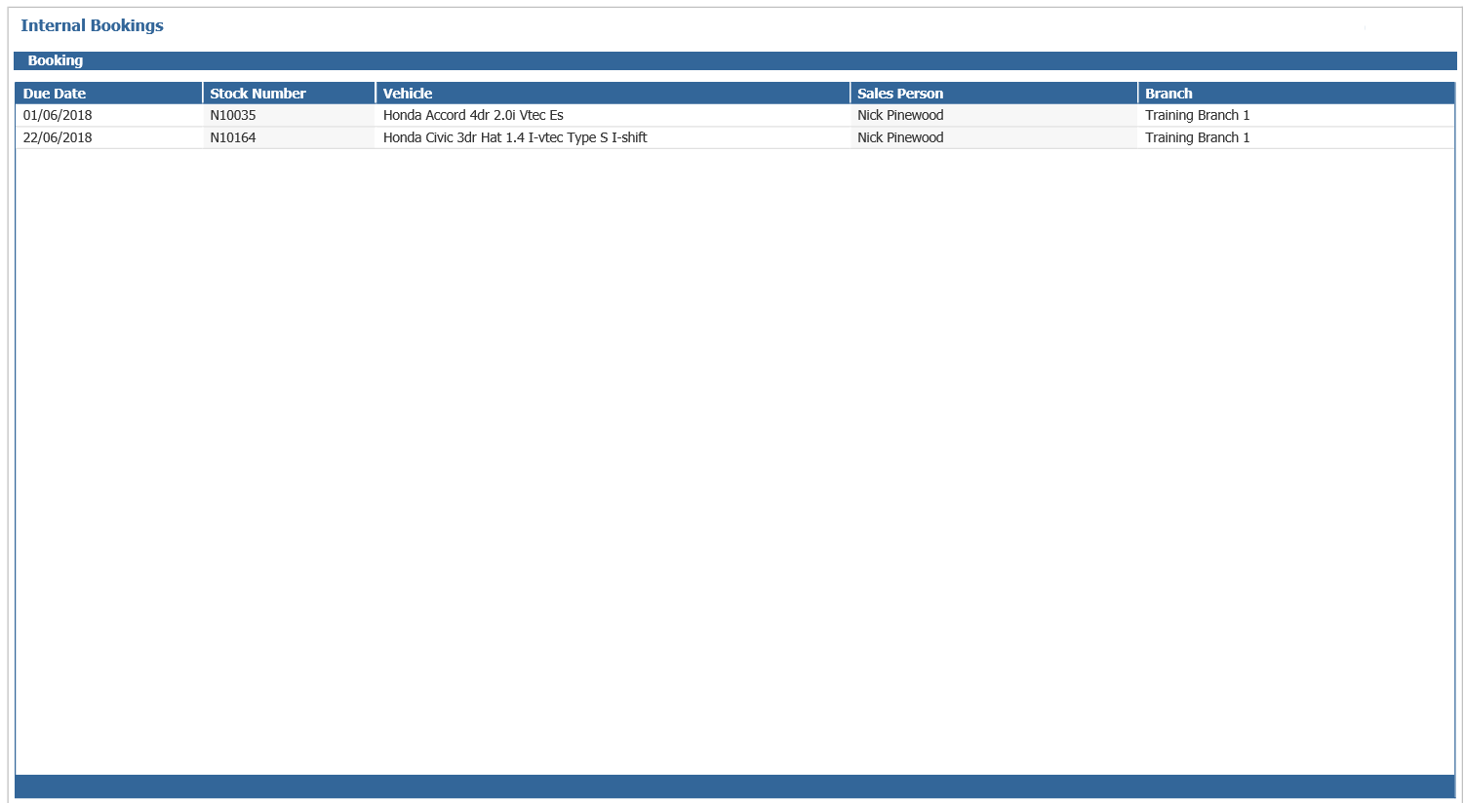Click Nick Pinewood in the Honda Civic row

[x=899, y=137]
